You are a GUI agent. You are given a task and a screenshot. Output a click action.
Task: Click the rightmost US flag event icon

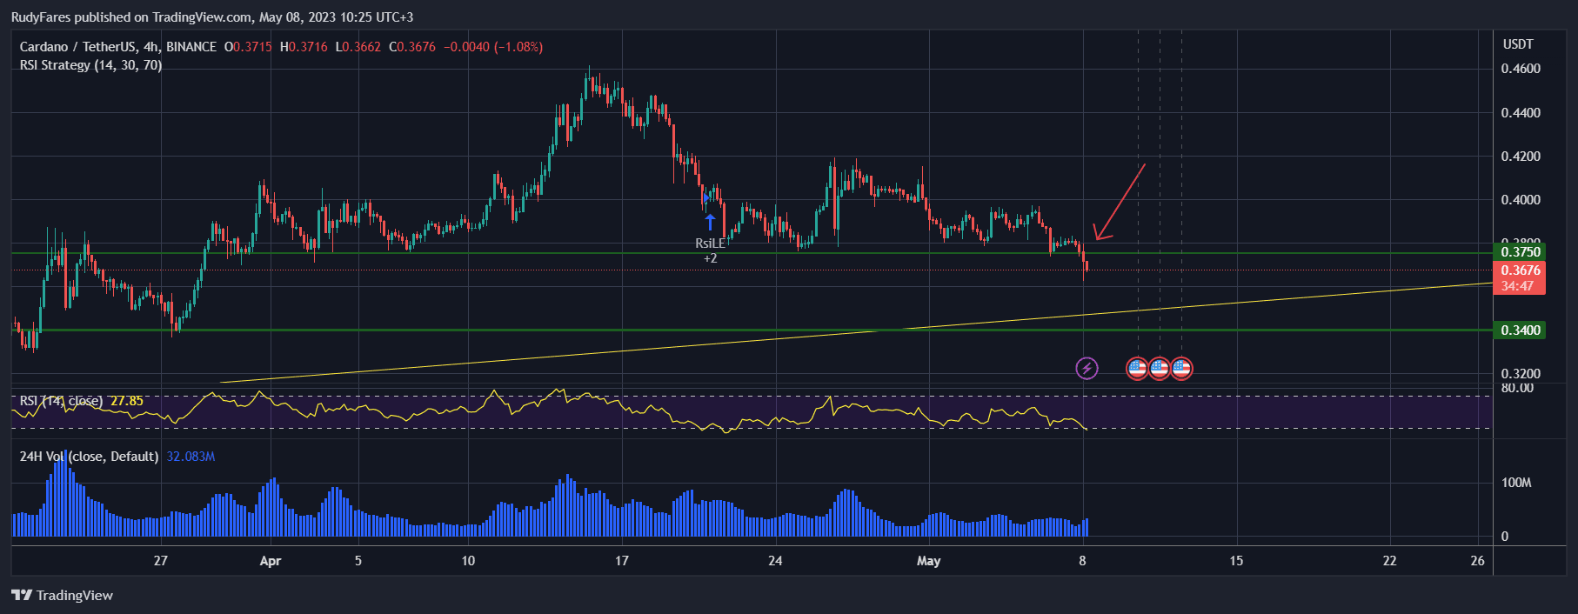pos(1181,369)
